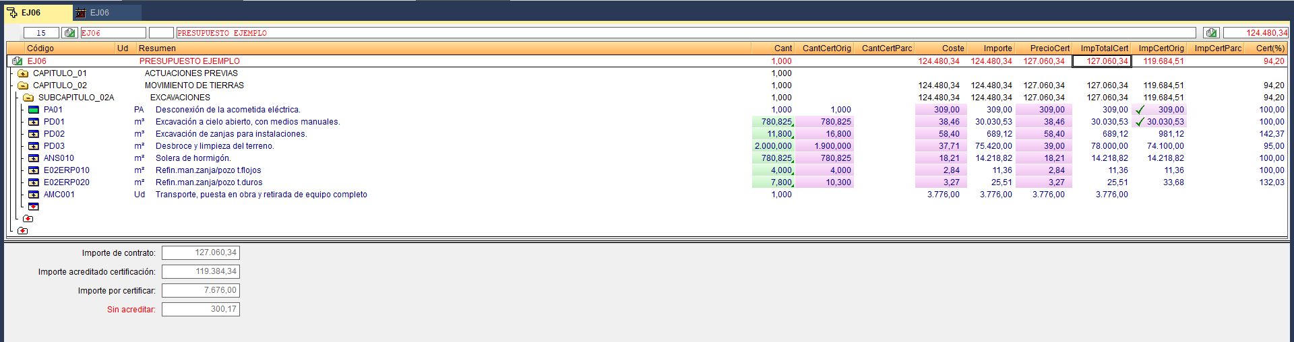Collapse the CAPITULO_02 folder
Screen dimensions: 1294x342
click(x=23, y=85)
